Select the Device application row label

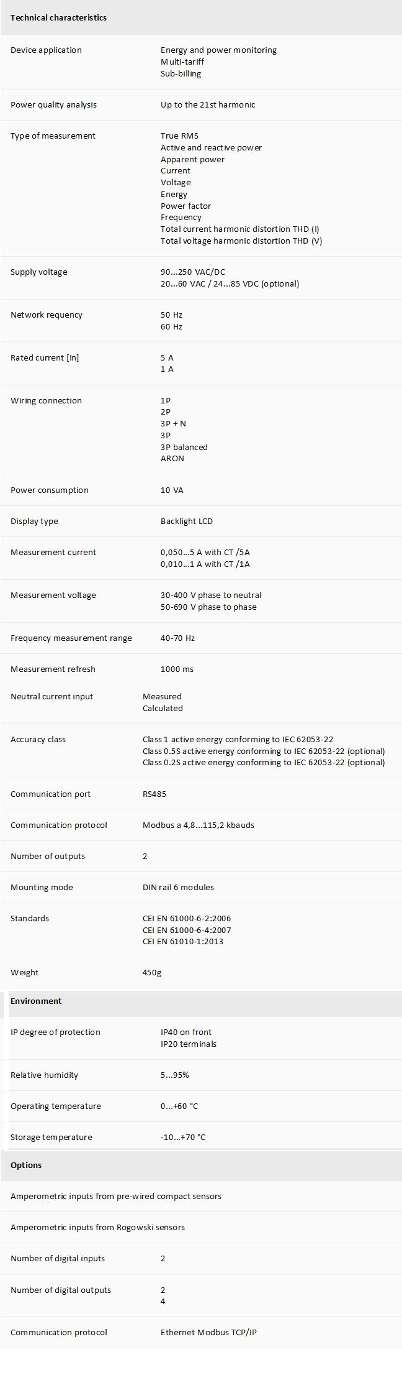[46, 50]
